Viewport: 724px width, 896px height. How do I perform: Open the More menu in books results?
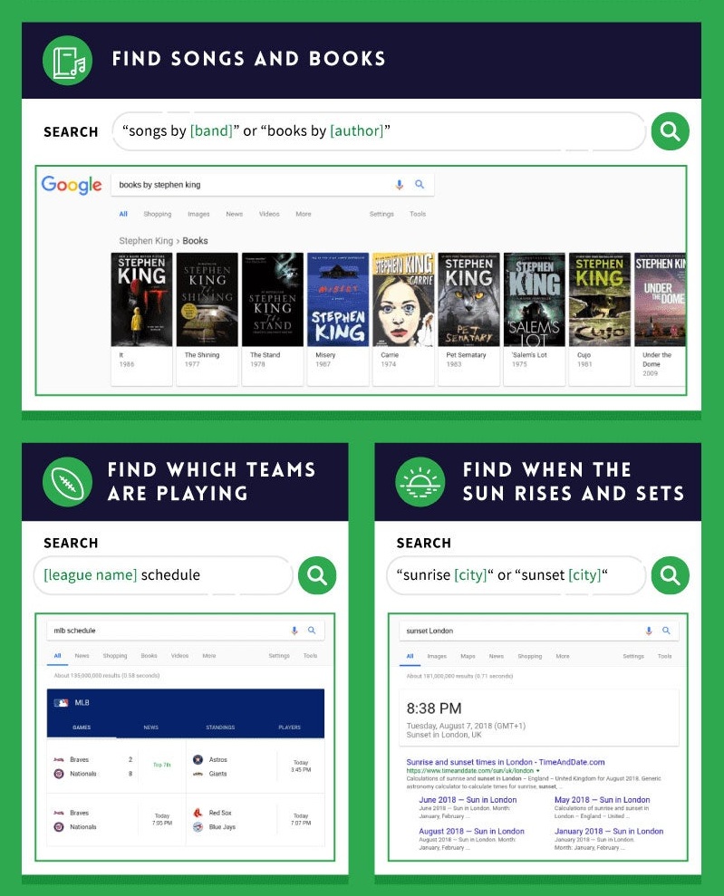coord(304,214)
